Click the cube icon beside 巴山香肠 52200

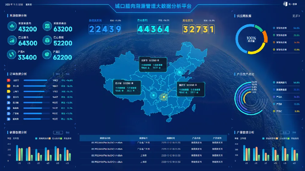(47, 40)
